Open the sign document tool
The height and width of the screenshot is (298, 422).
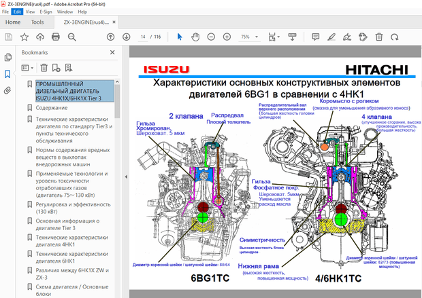point(347,37)
